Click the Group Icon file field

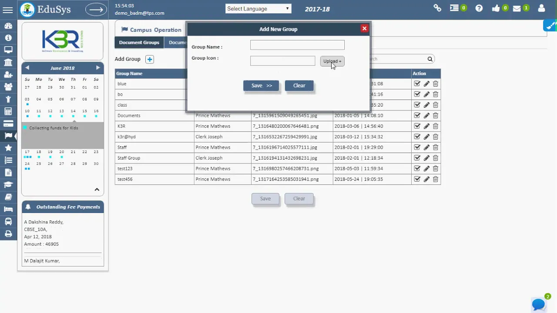tap(283, 61)
